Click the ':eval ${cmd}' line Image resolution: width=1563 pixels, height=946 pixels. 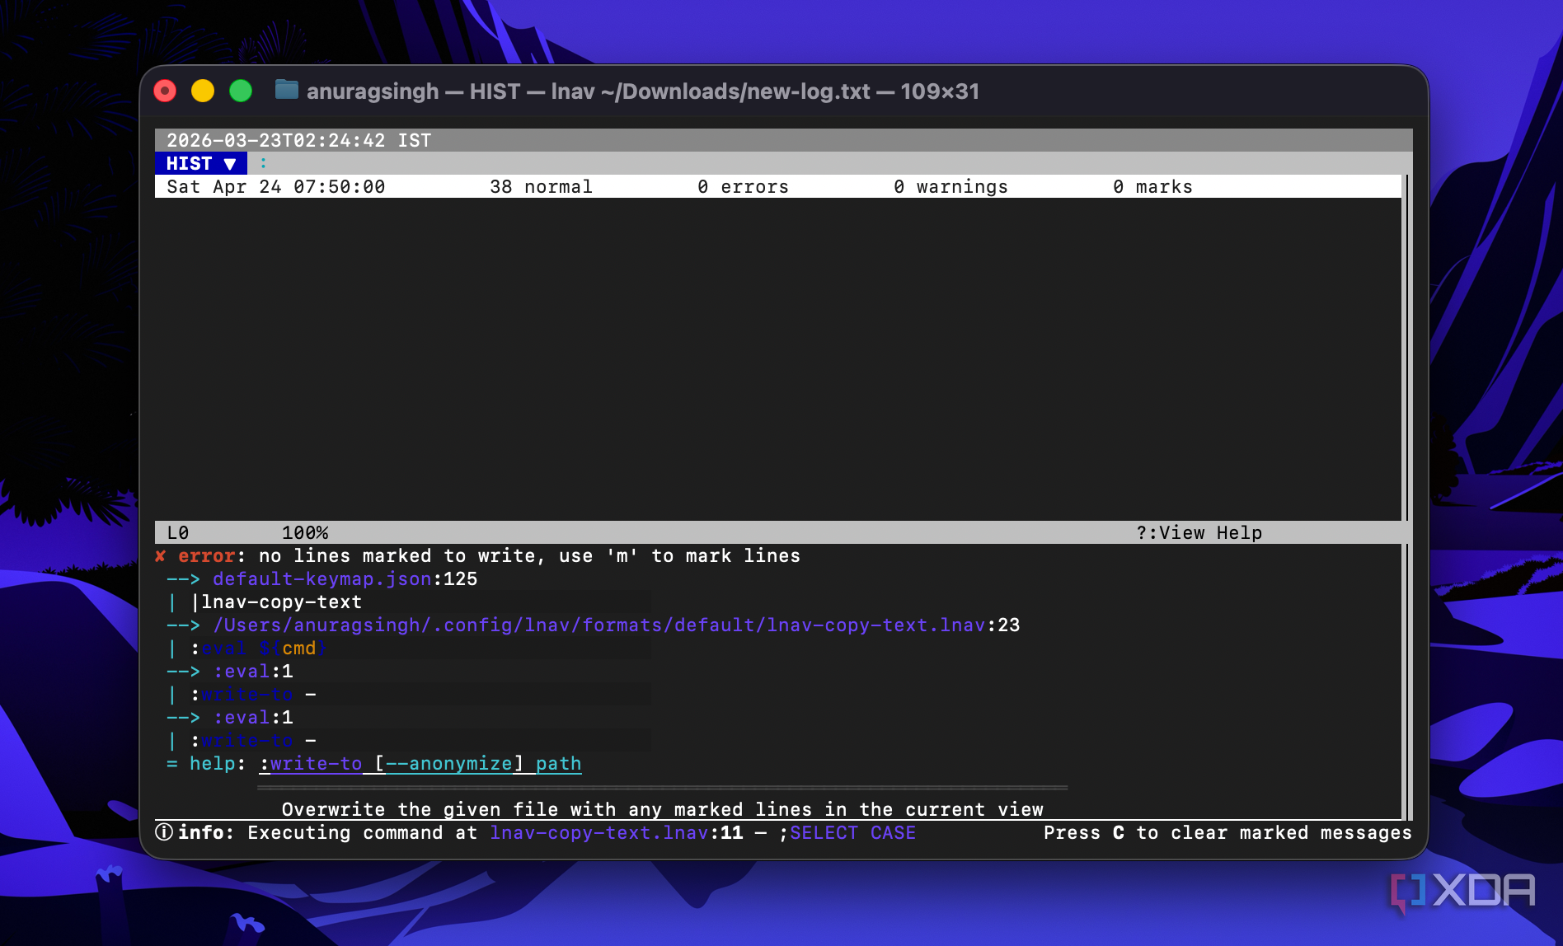(x=259, y=649)
